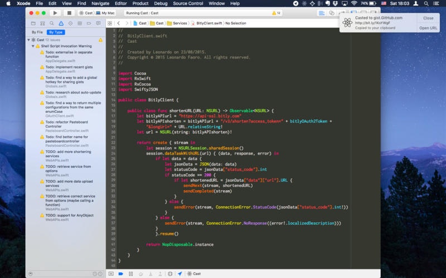
Task: Go back in editor history
Action: pos(119,23)
